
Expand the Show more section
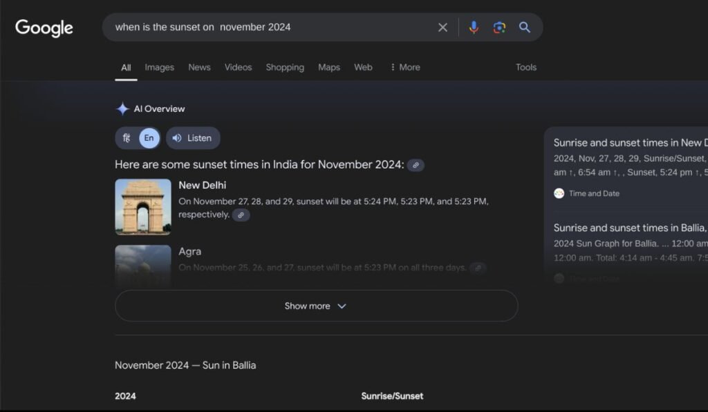coord(316,306)
